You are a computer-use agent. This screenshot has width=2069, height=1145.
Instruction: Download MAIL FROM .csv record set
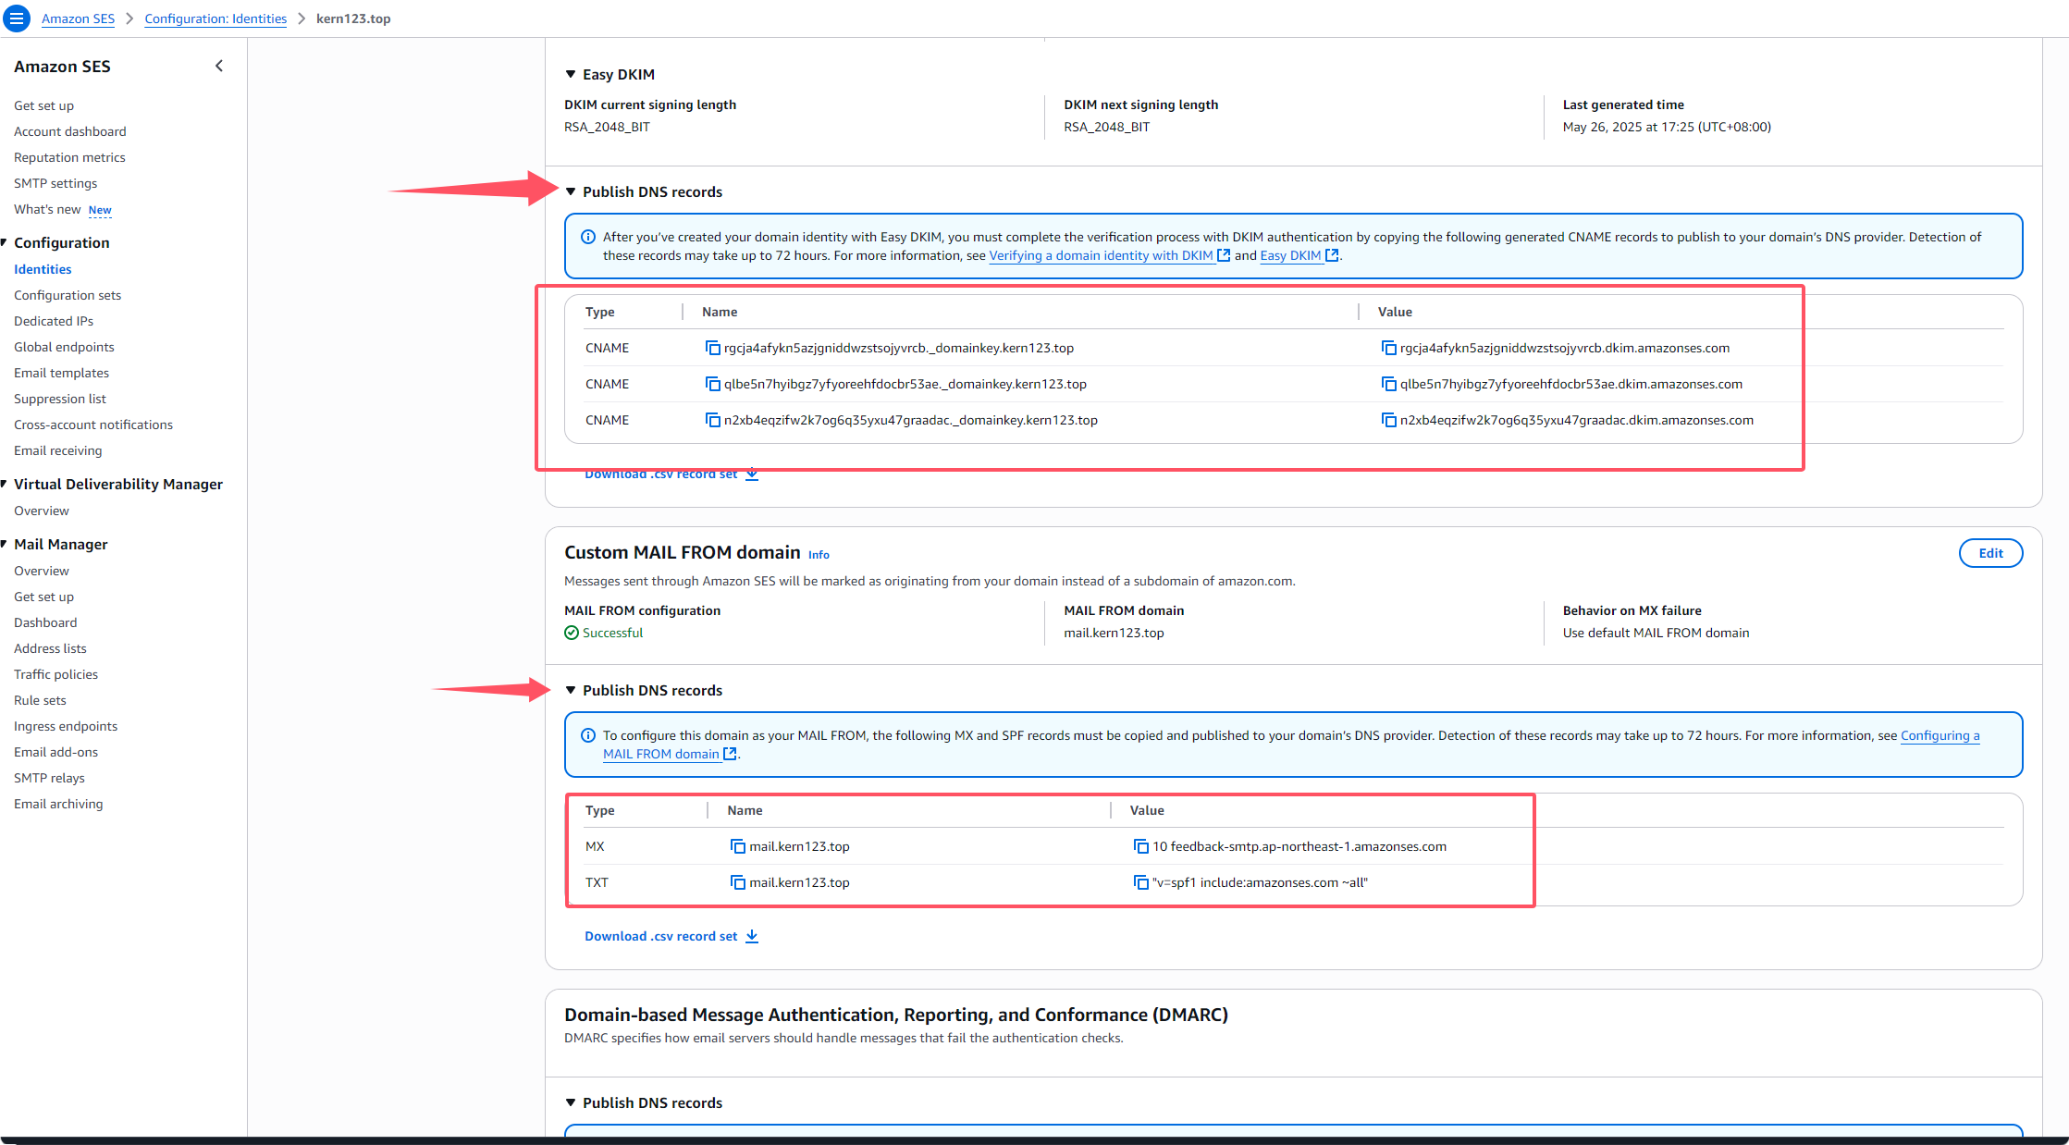click(x=671, y=936)
